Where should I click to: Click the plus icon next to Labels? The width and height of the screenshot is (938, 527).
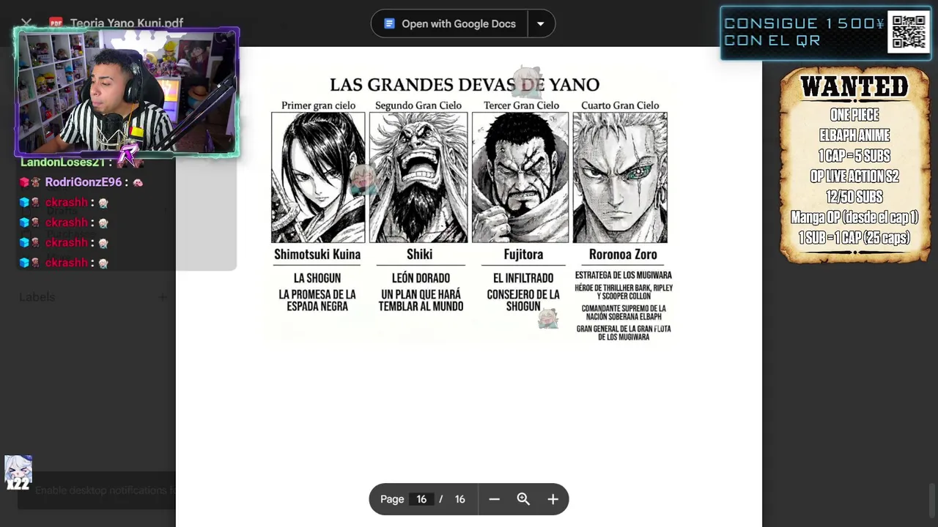(163, 297)
